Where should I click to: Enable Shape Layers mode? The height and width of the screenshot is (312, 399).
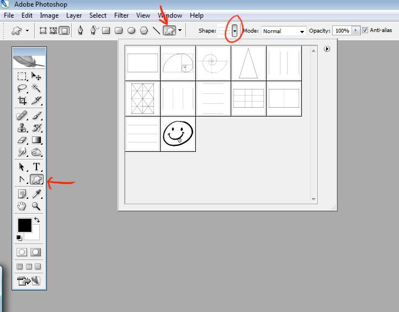(x=42, y=31)
